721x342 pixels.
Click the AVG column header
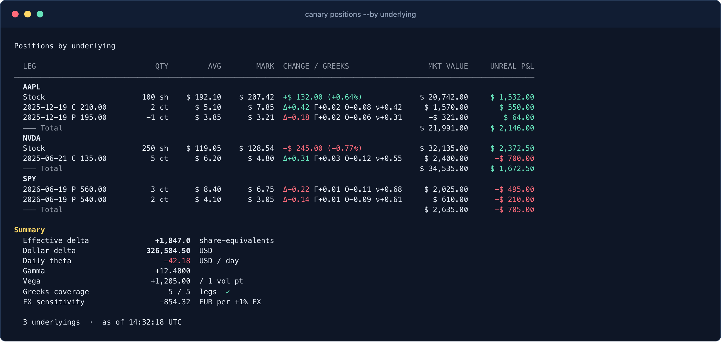click(215, 66)
